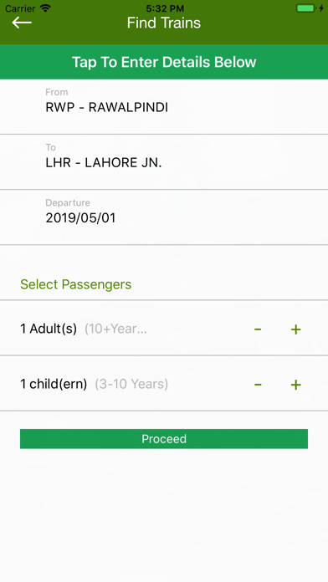Decrease adult passenger count with minus
328x582 pixels.
tap(258, 329)
